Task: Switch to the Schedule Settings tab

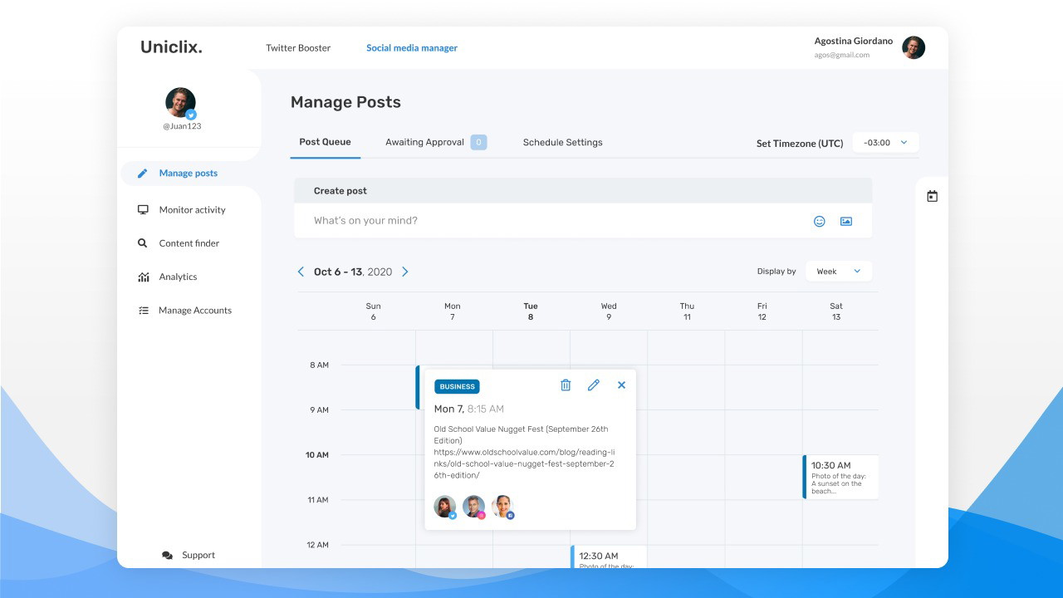Action: pos(562,142)
